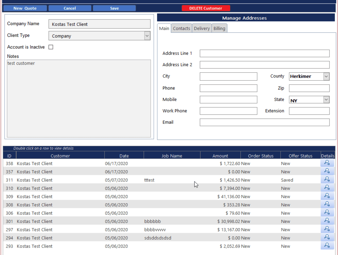The height and width of the screenshot is (255, 340).
Task: Open details for the $7,394.00 quote
Action: (x=327, y=187)
